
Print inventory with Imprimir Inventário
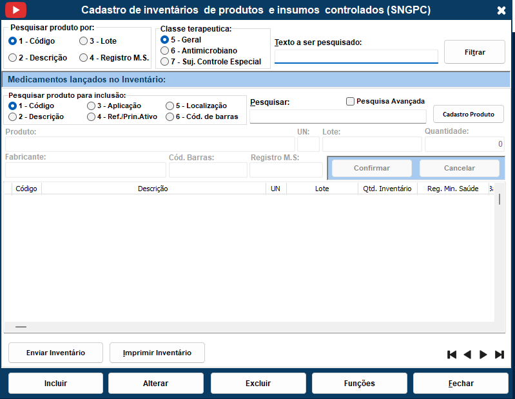tap(157, 353)
